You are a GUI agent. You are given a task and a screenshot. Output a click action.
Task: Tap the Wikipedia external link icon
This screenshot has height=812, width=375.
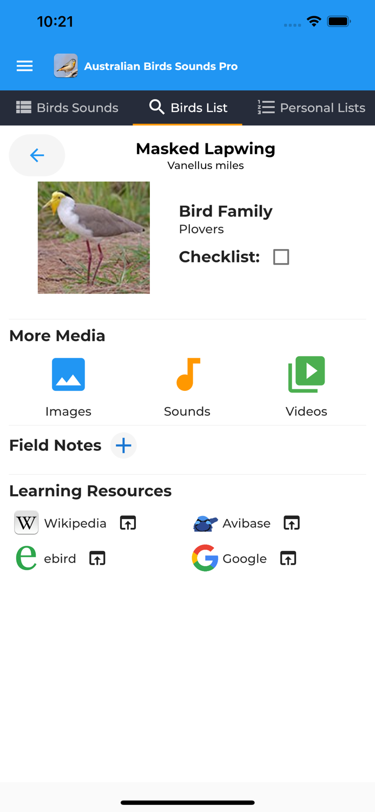tap(128, 523)
